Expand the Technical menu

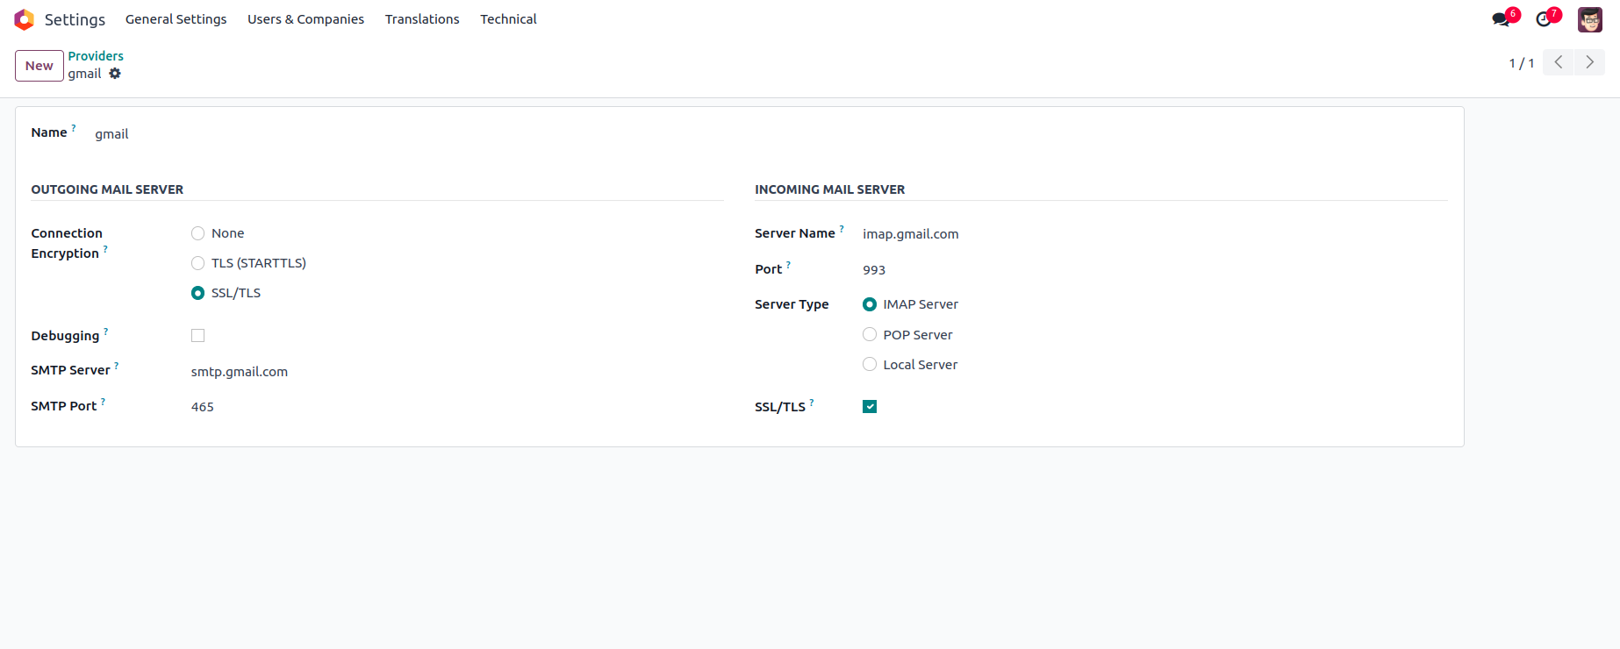click(508, 19)
